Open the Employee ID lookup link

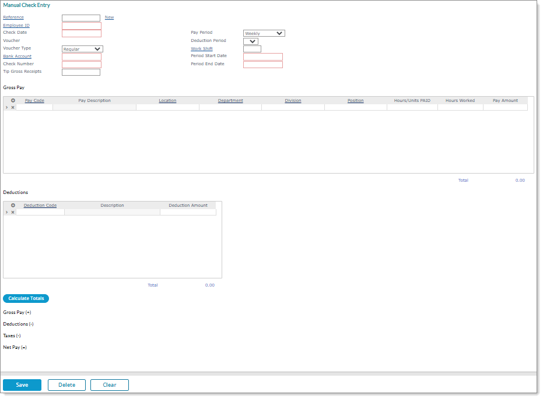pos(16,25)
